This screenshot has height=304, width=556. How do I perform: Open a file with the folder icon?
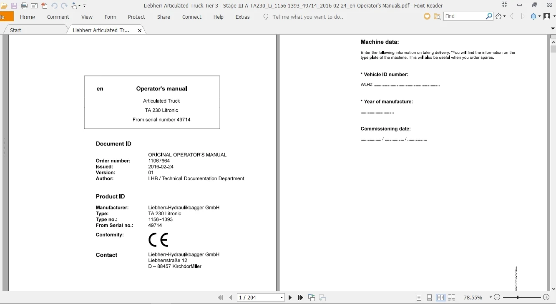4,6
